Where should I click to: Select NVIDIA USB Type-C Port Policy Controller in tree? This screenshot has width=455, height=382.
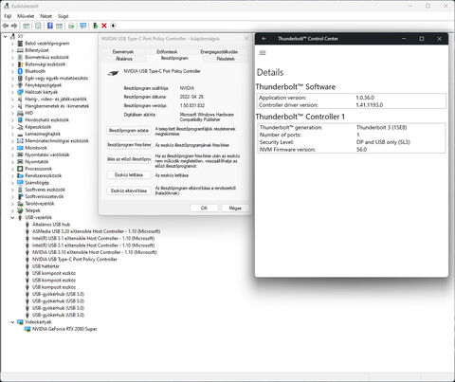(x=75, y=259)
